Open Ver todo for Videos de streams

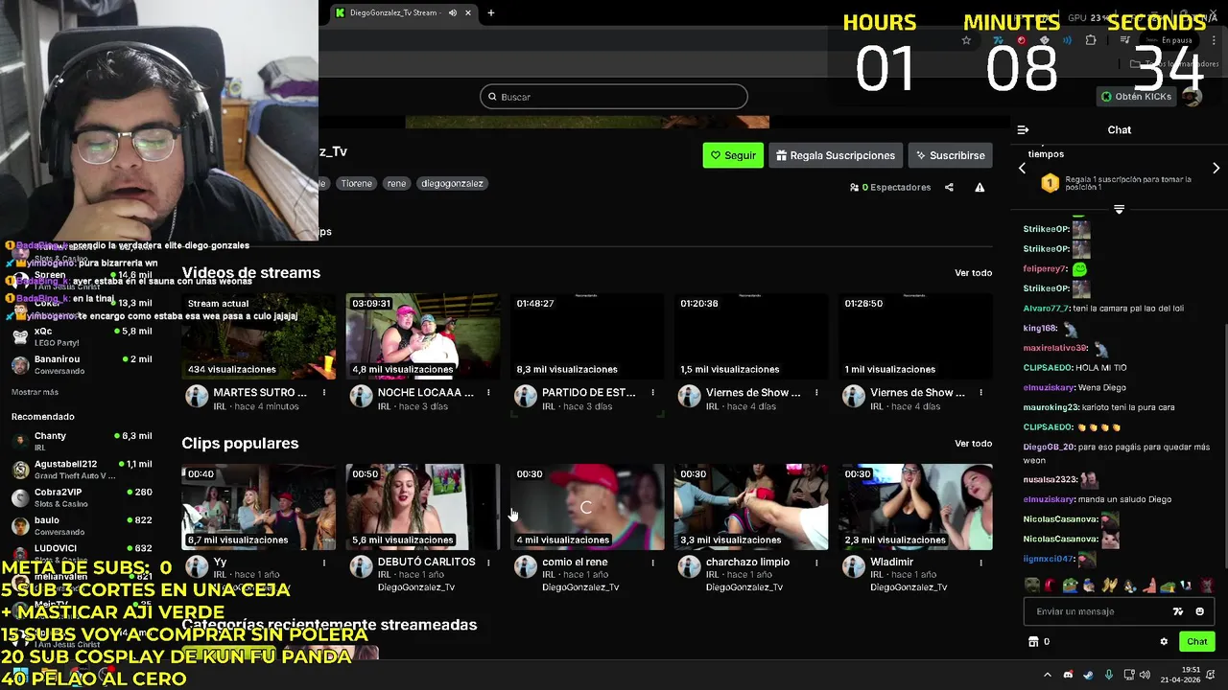click(973, 273)
